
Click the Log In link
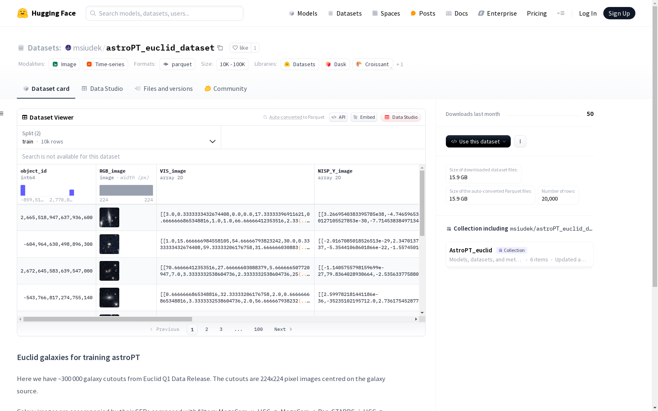[588, 13]
